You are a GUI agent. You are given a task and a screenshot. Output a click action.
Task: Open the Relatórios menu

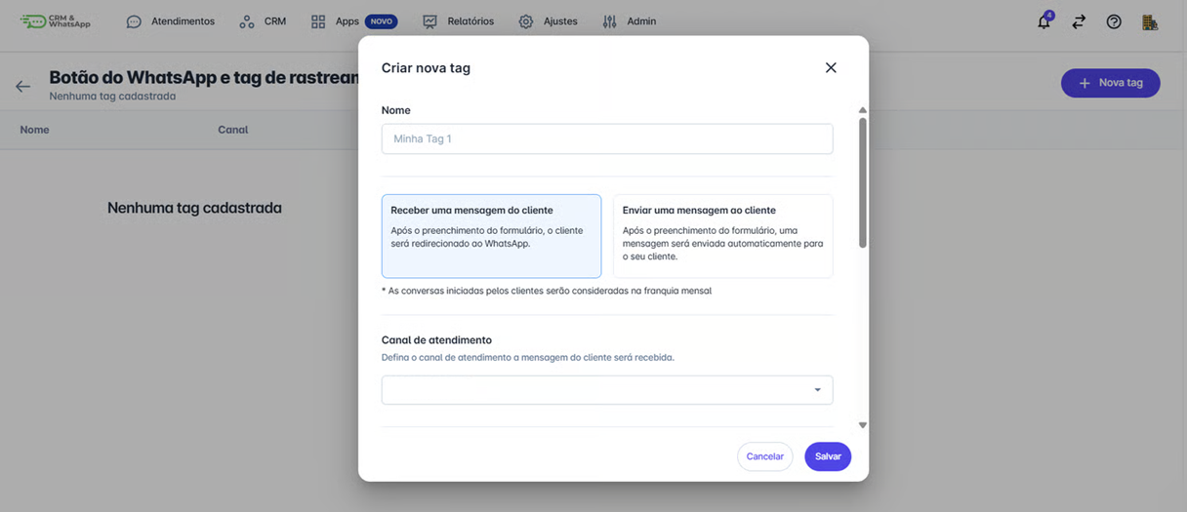[458, 21]
